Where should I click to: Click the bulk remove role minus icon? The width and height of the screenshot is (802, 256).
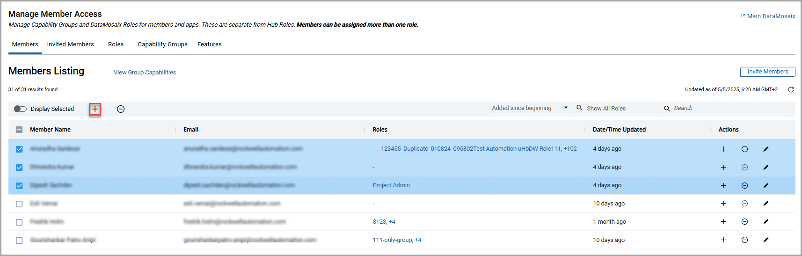(121, 109)
